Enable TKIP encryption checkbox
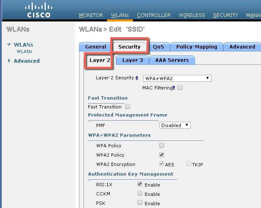 click(x=189, y=164)
